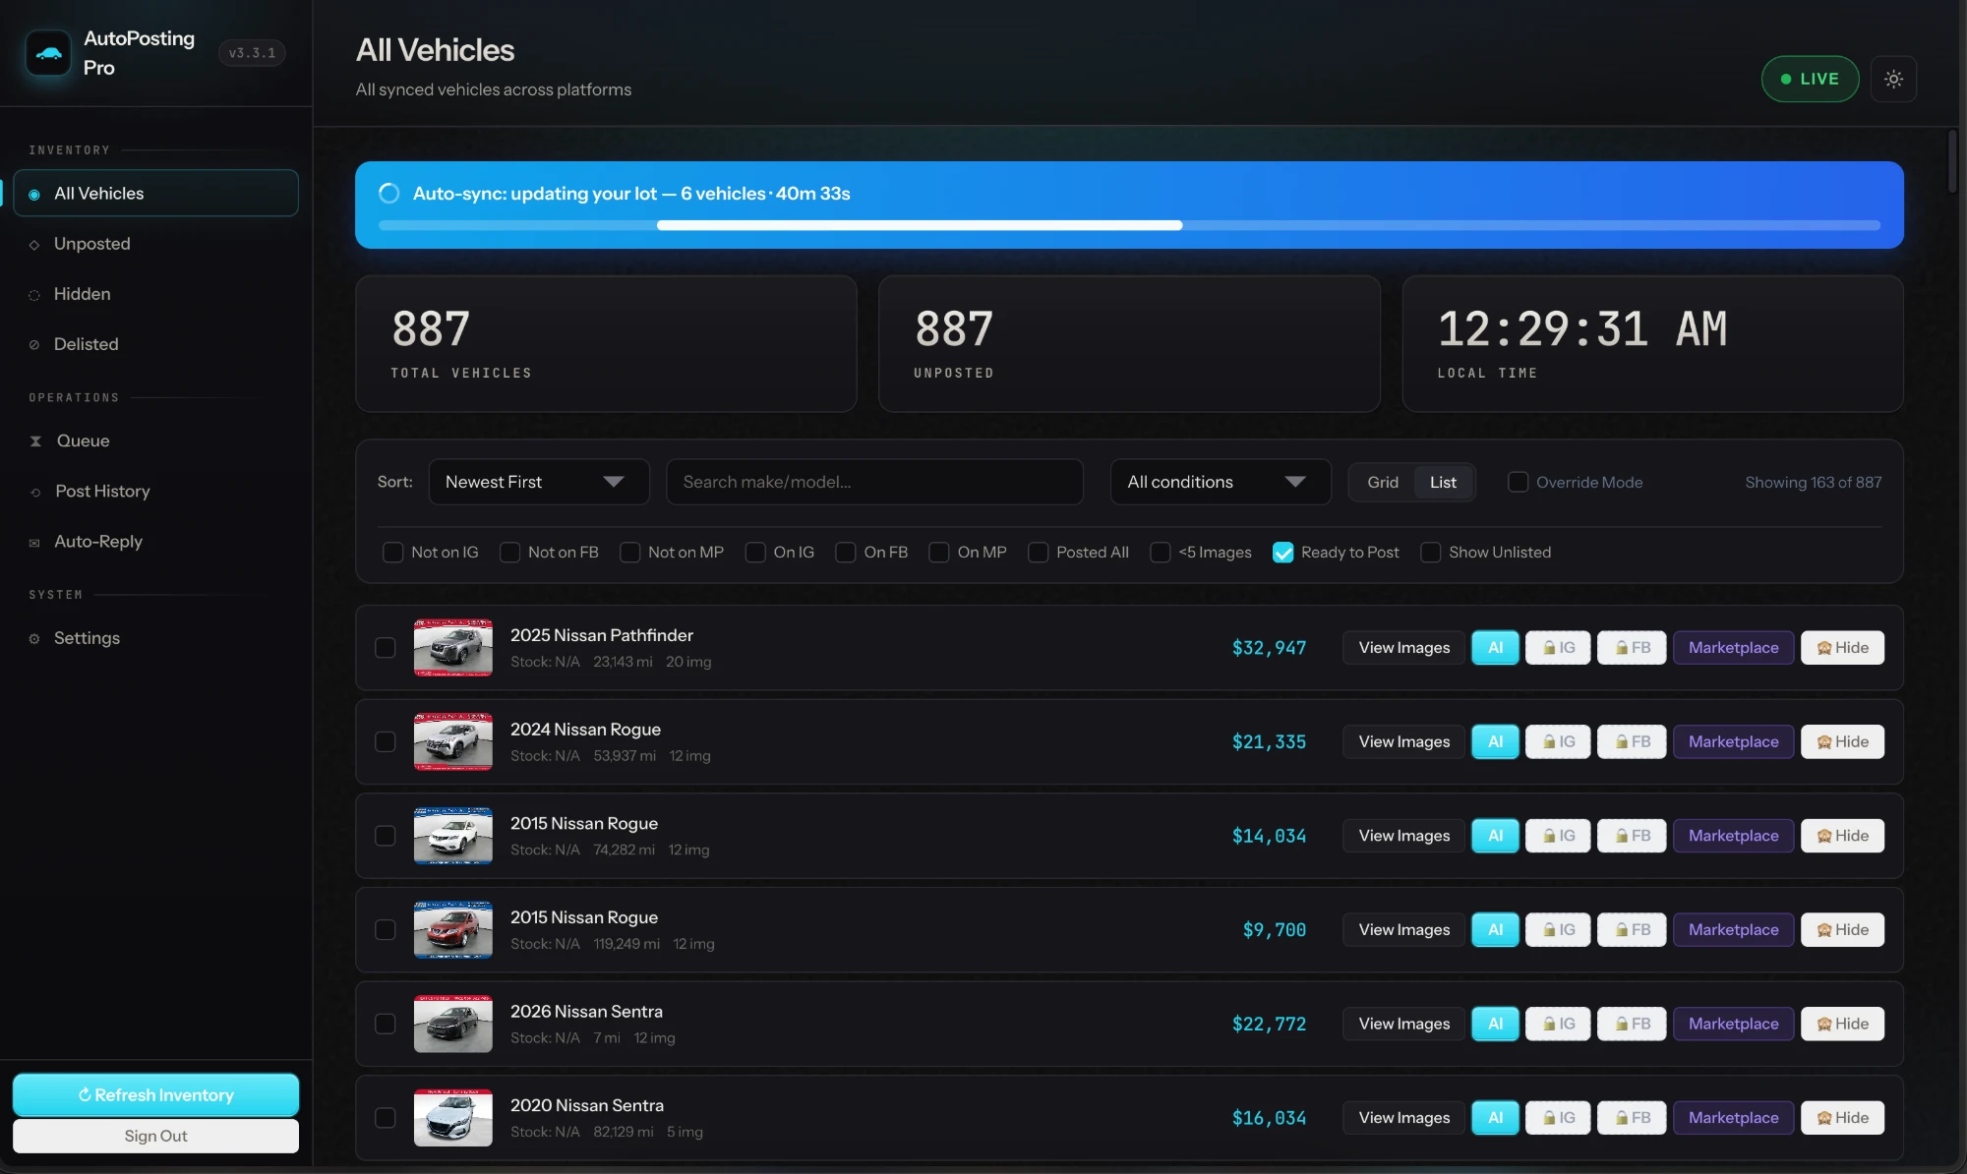
Task: Click the AutoPosting Pro car logo icon
Action: click(48, 53)
